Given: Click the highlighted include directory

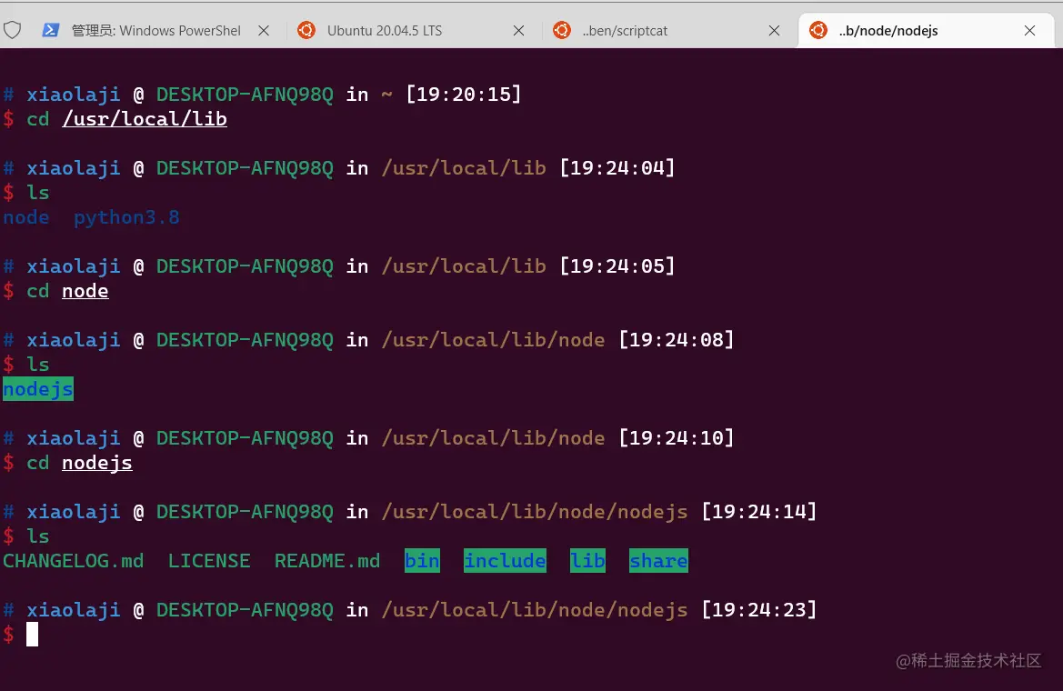Looking at the screenshot, I should click(505, 561).
